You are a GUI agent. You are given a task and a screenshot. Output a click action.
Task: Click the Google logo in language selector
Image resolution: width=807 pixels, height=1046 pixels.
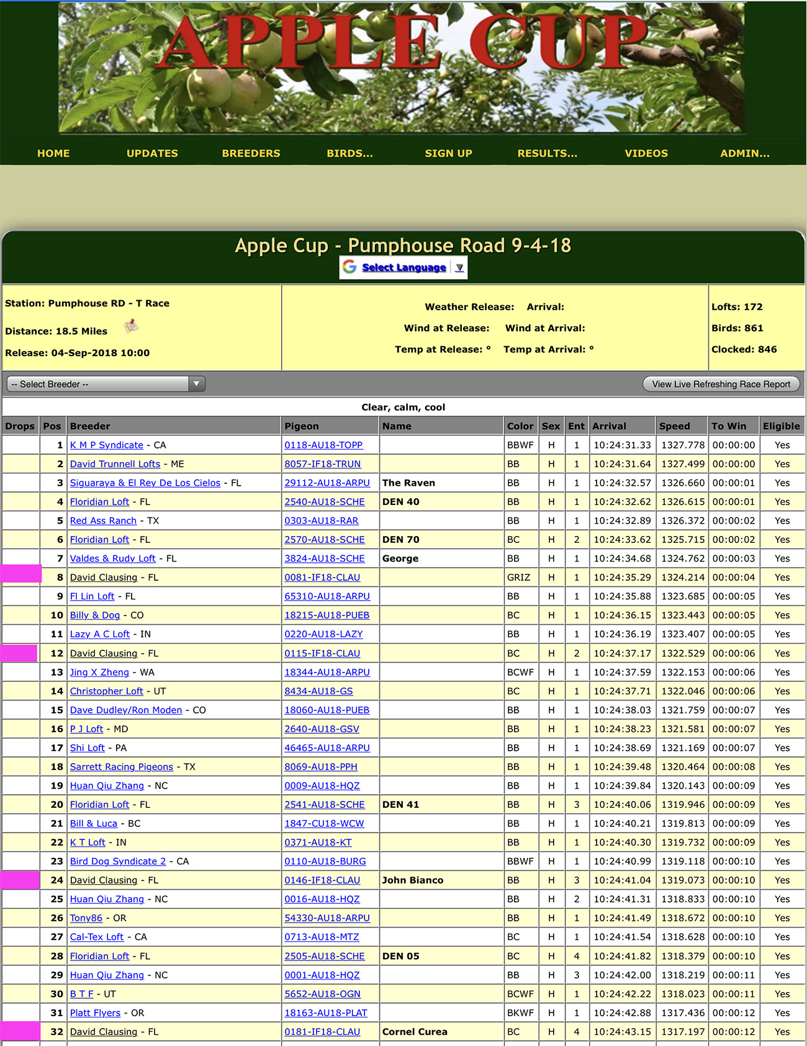click(349, 267)
